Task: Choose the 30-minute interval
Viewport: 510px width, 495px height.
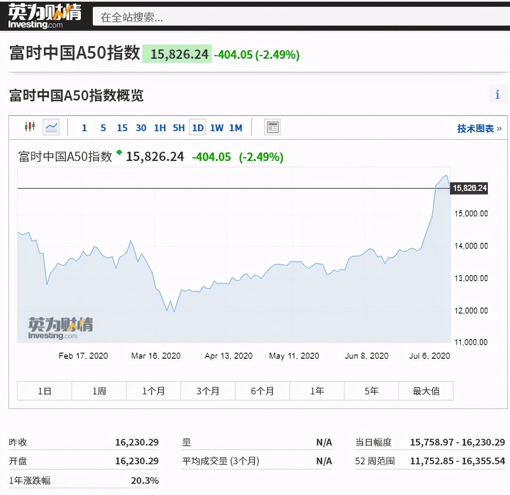Action: (x=141, y=127)
